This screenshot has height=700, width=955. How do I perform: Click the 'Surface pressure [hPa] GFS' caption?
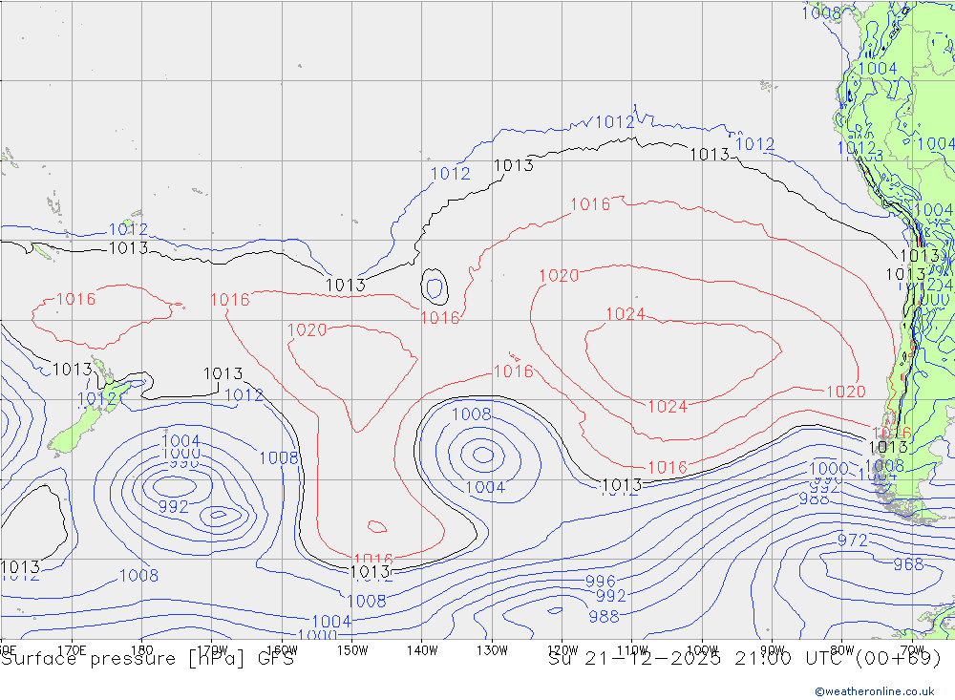[x=147, y=659]
